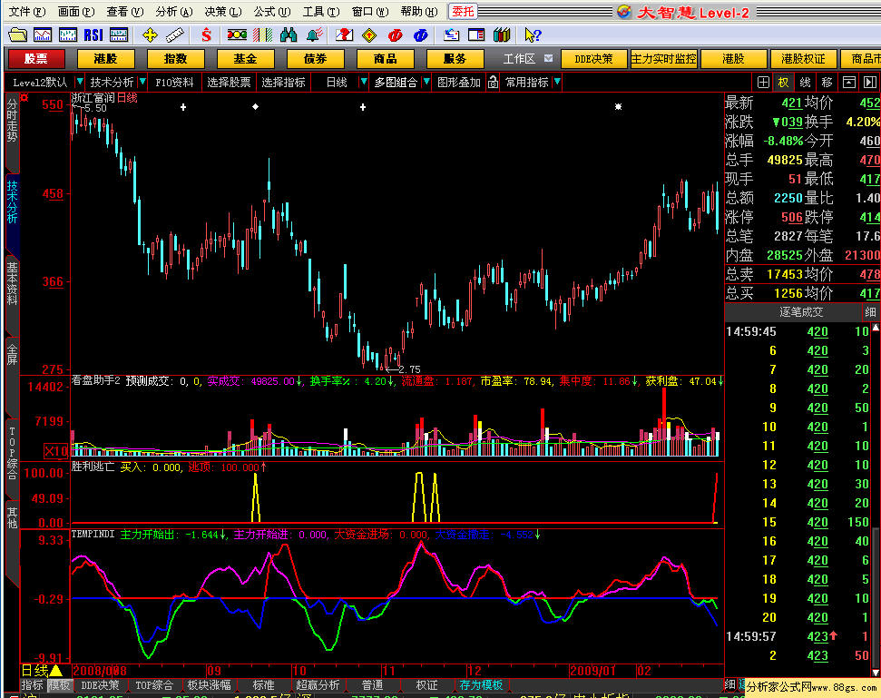Toggle the 线 line drawing button

805,82
